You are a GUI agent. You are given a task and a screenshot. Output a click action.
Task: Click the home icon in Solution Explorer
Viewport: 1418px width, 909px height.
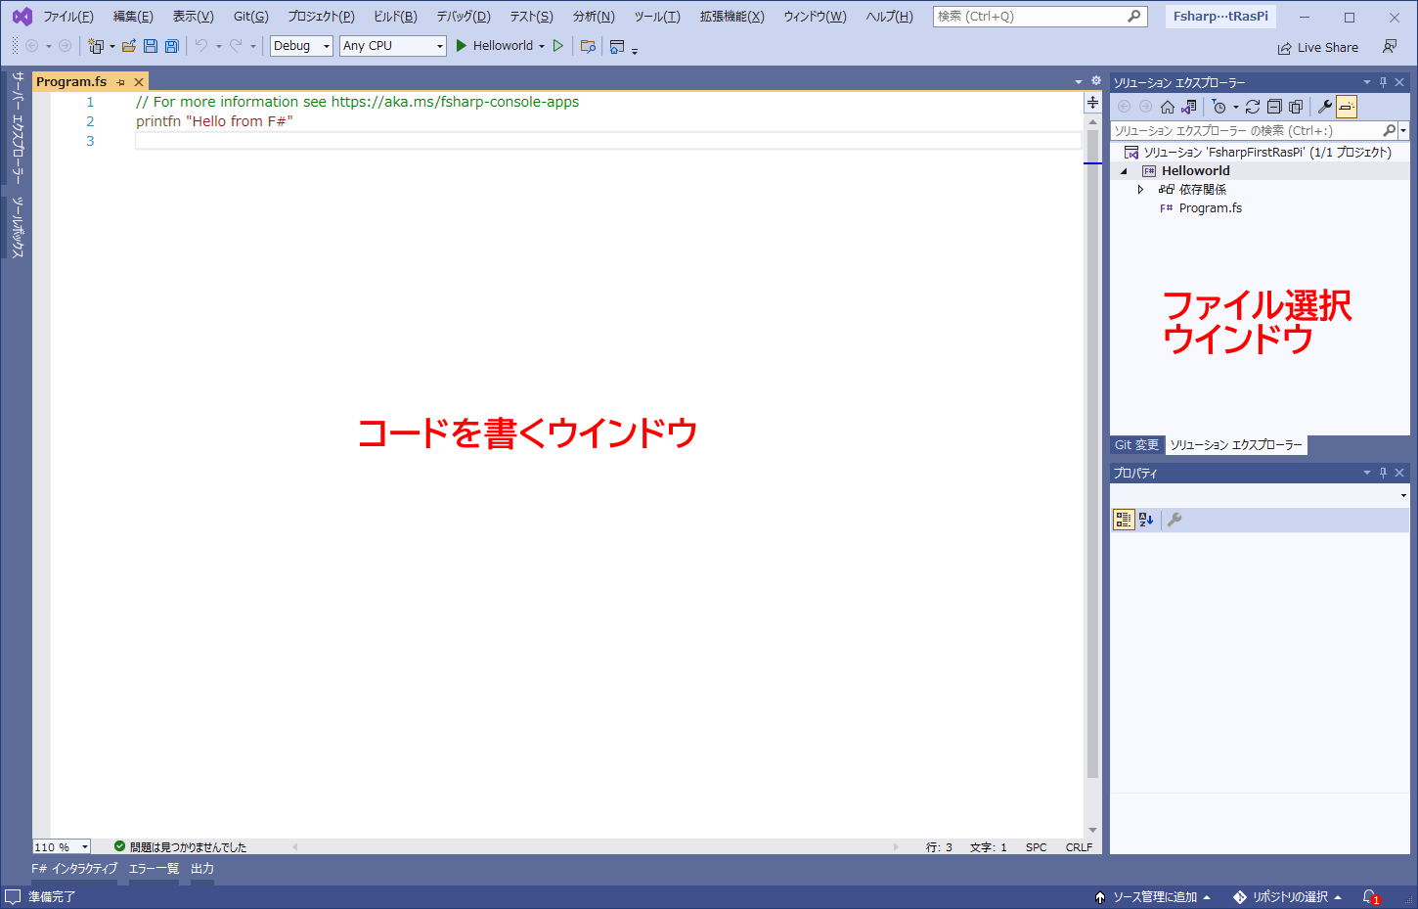pos(1167,107)
